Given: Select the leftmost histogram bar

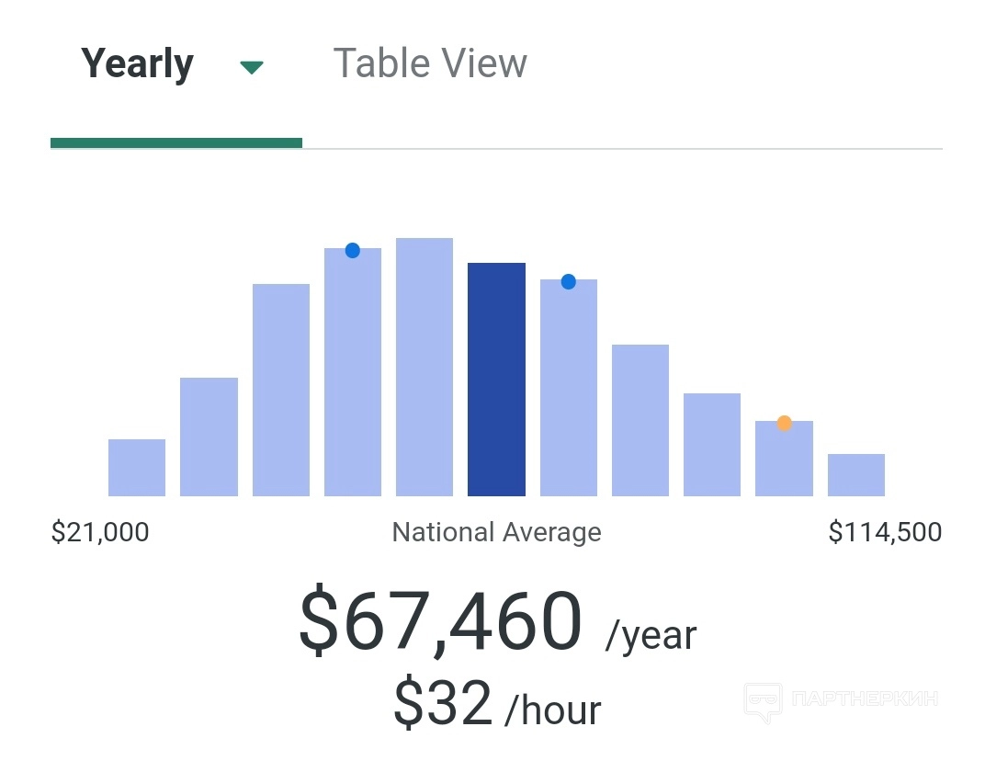Looking at the screenshot, I should (137, 468).
